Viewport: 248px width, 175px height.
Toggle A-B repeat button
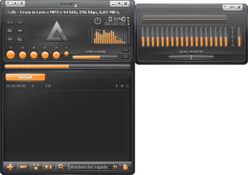tap(10, 22)
